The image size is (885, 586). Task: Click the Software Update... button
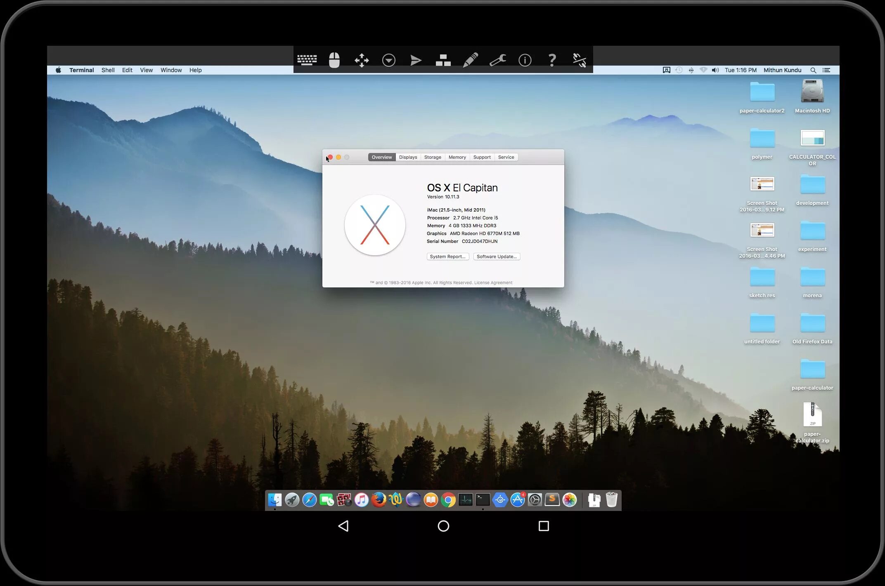click(x=497, y=257)
